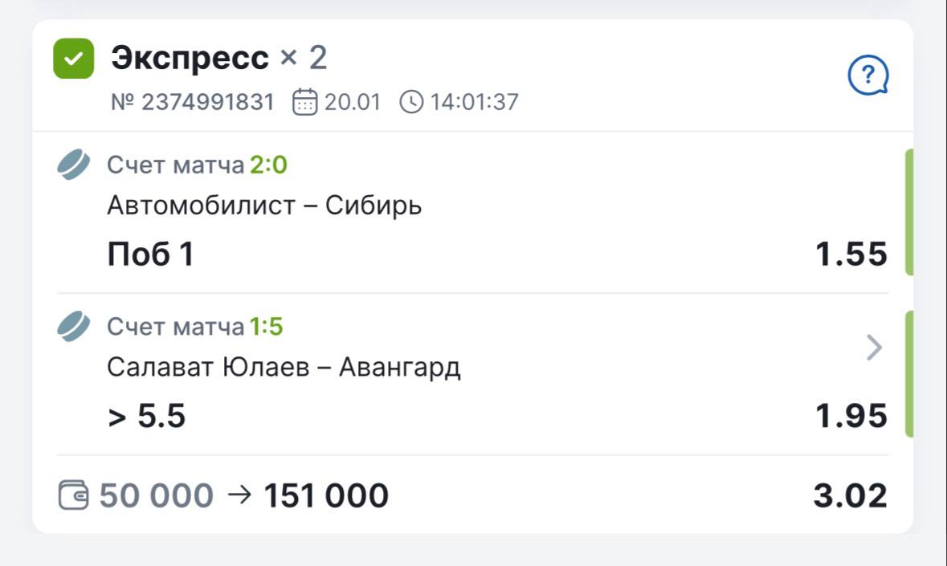Click the total odds 3.02

850,495
